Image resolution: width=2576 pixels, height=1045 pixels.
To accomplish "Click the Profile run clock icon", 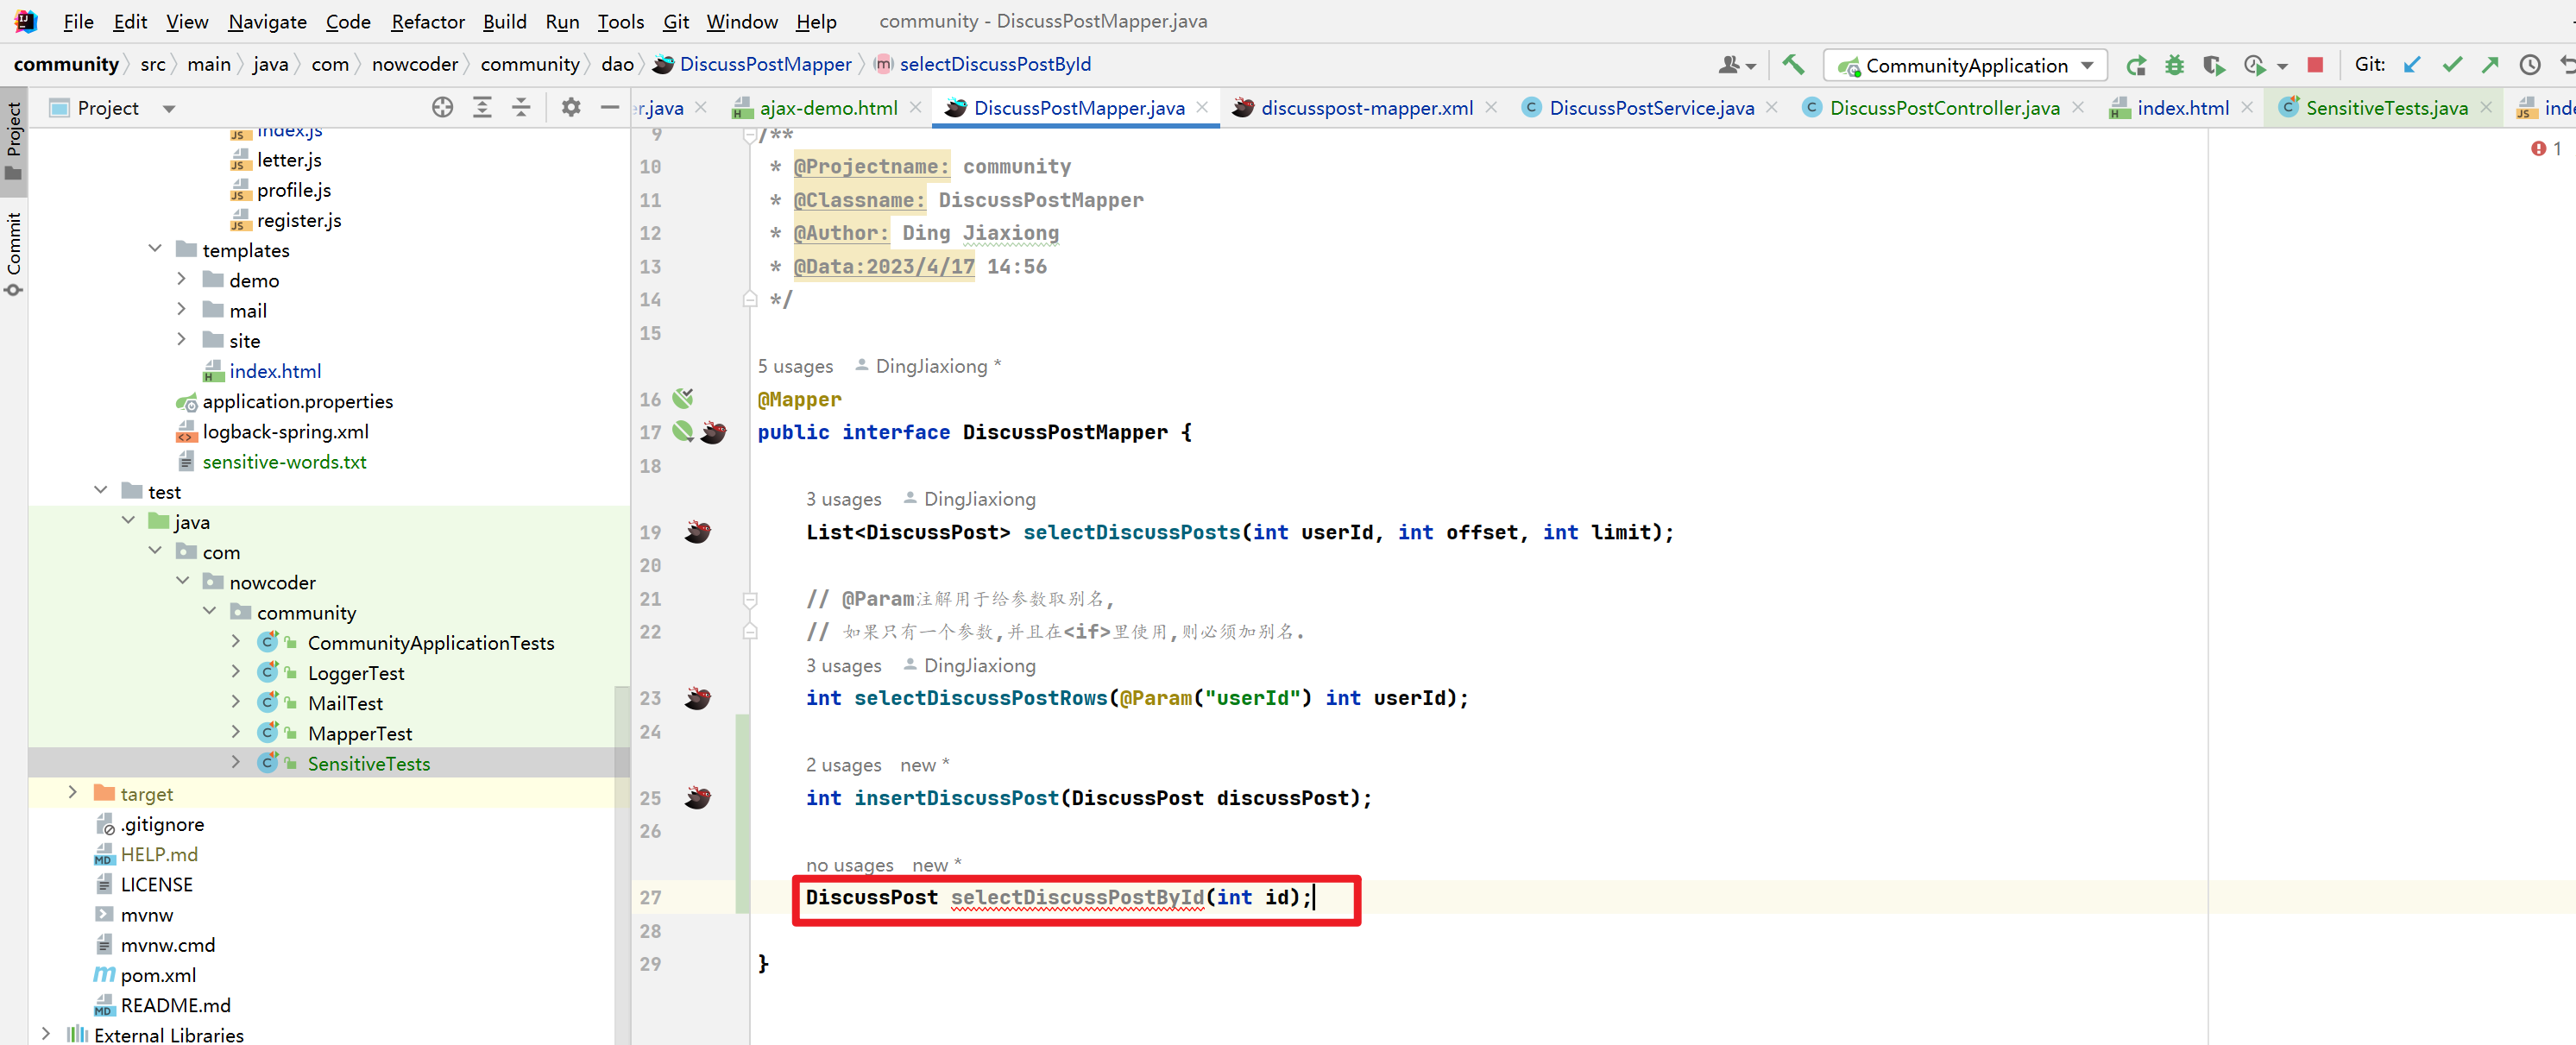I will (x=2254, y=65).
